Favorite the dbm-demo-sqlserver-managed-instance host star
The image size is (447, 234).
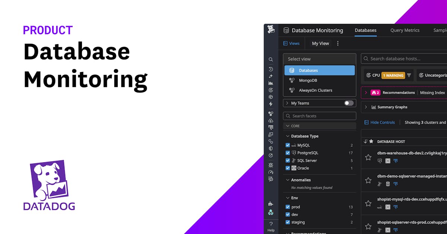(368, 181)
